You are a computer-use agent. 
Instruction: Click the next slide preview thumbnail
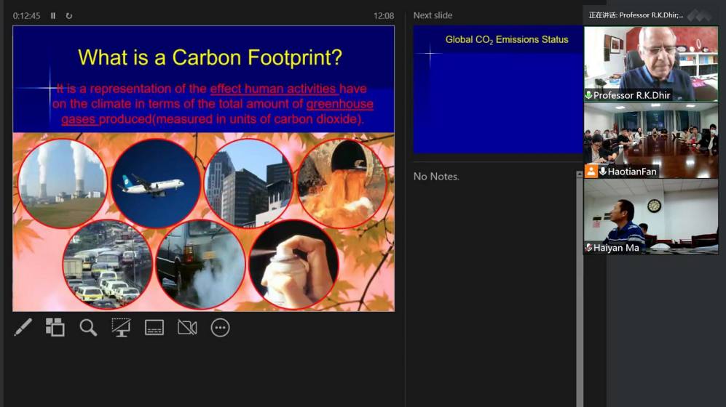498,89
